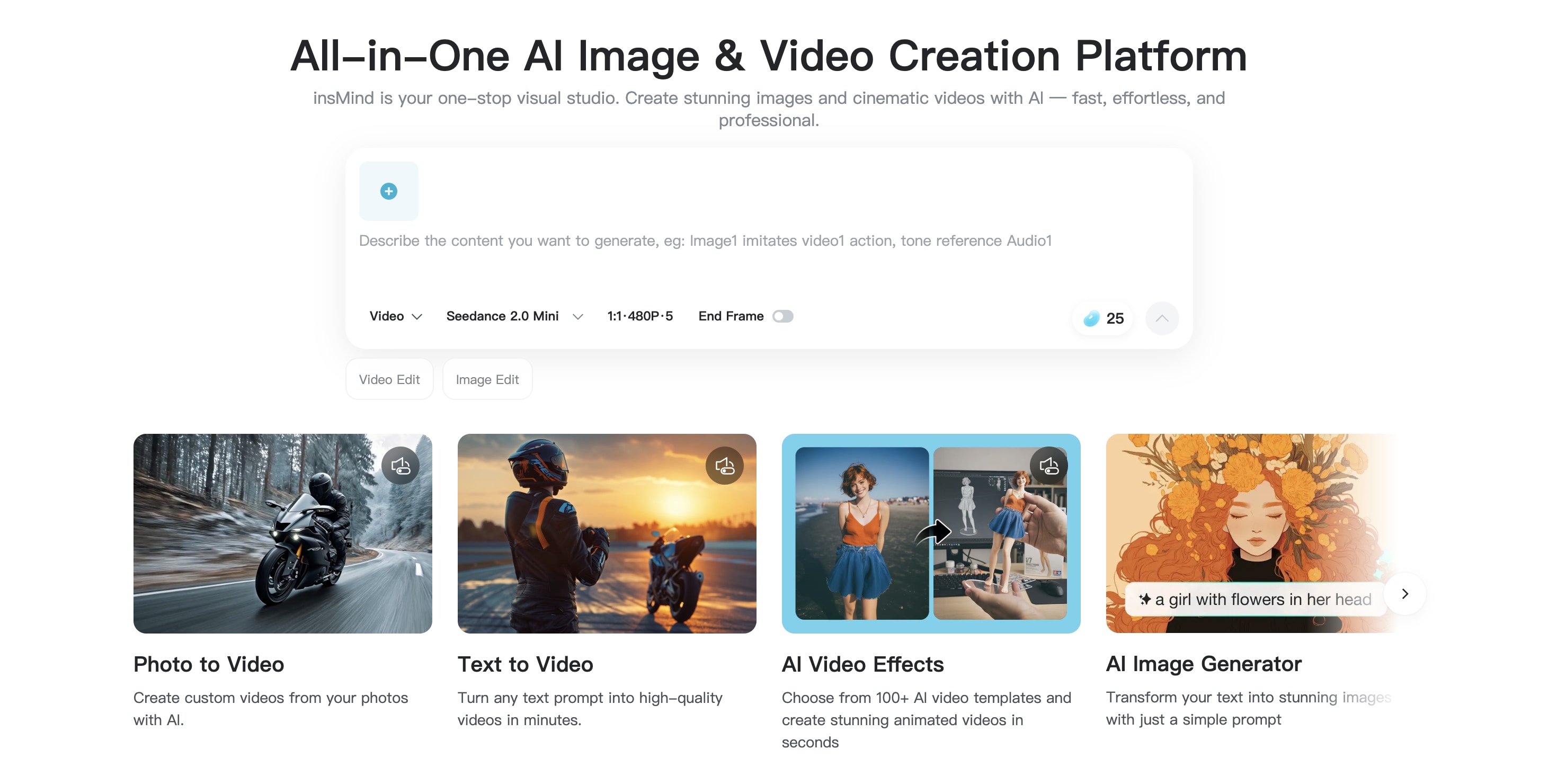This screenshot has width=1548, height=767.
Task: Click "Create custom videos from your photos" text
Action: pyautogui.click(x=270, y=697)
